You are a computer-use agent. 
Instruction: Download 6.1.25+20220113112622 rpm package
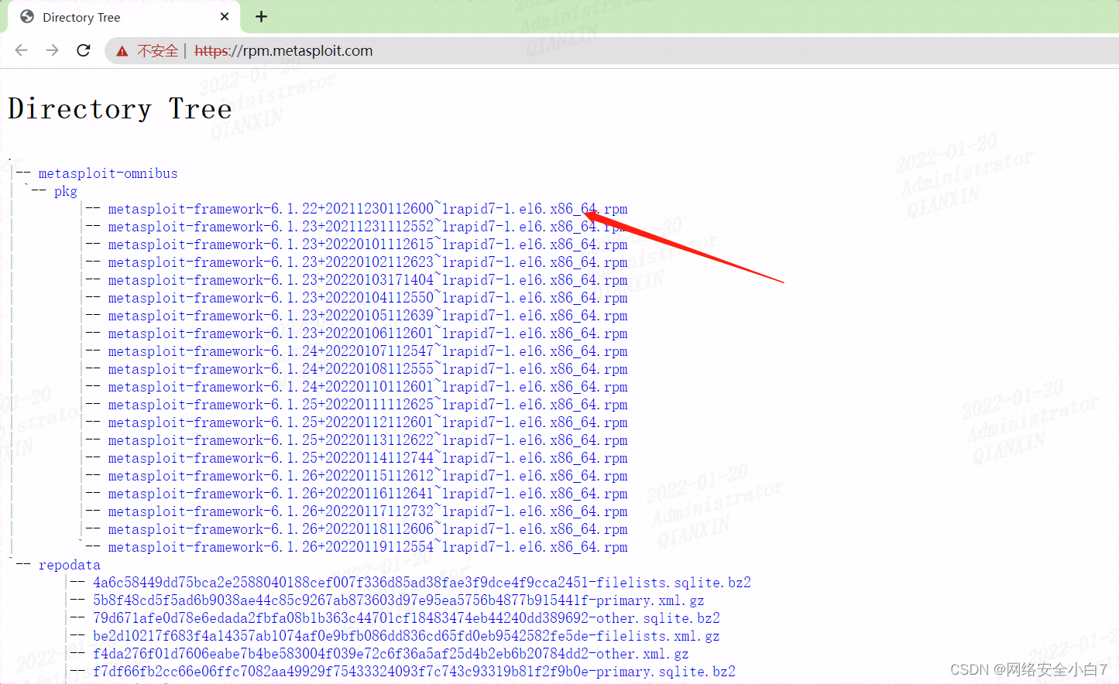[368, 440]
